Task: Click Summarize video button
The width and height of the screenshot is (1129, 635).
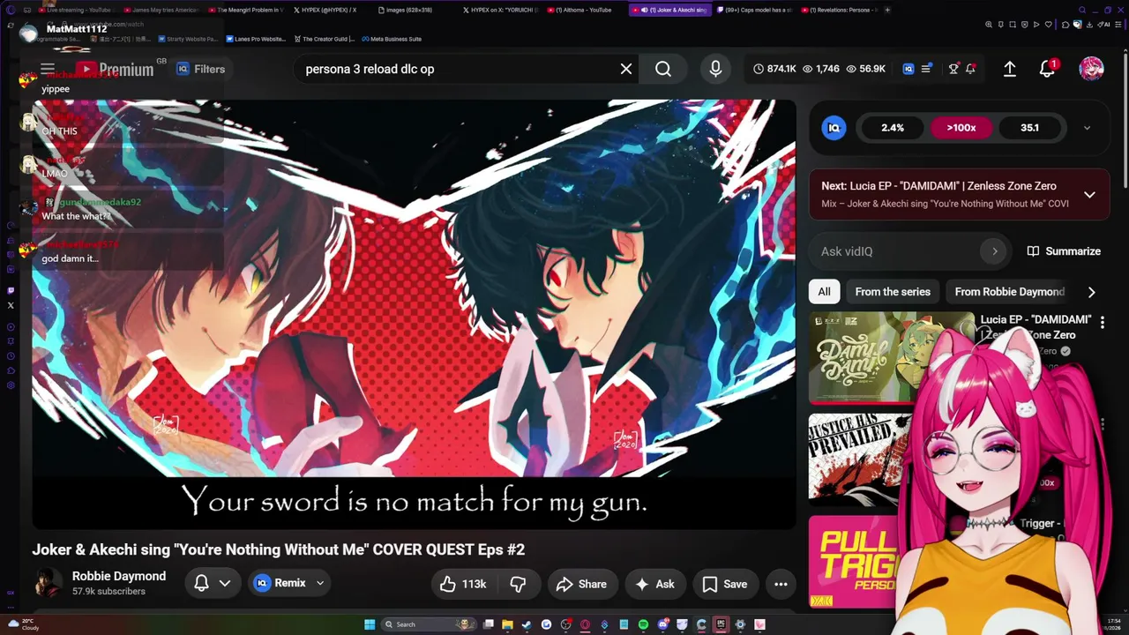Action: click(x=1064, y=251)
